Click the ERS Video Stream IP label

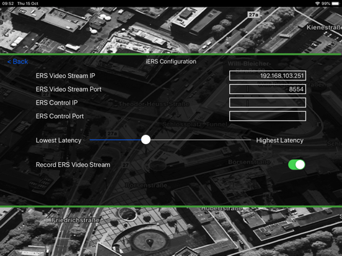pos(66,76)
